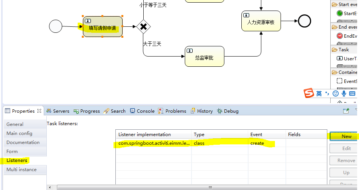This screenshot has height=190, width=359.
Task: Toggle the 英 language mode in Sogou bar
Action: (x=319, y=93)
